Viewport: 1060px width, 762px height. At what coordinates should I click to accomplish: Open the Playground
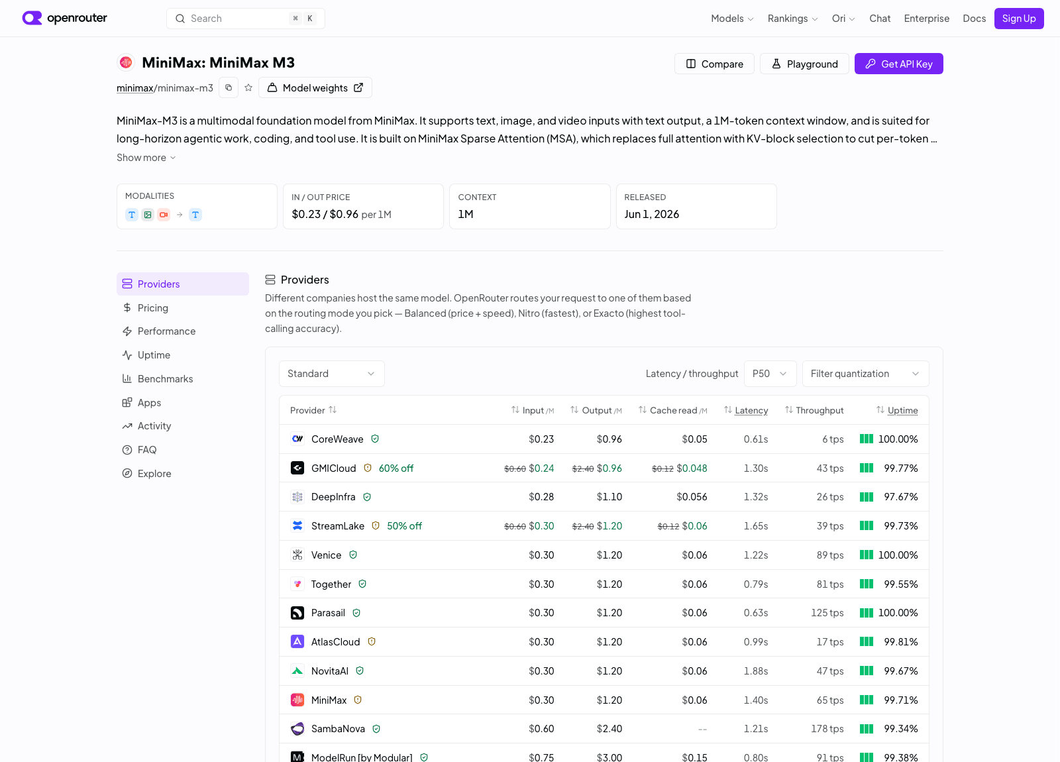coord(804,64)
